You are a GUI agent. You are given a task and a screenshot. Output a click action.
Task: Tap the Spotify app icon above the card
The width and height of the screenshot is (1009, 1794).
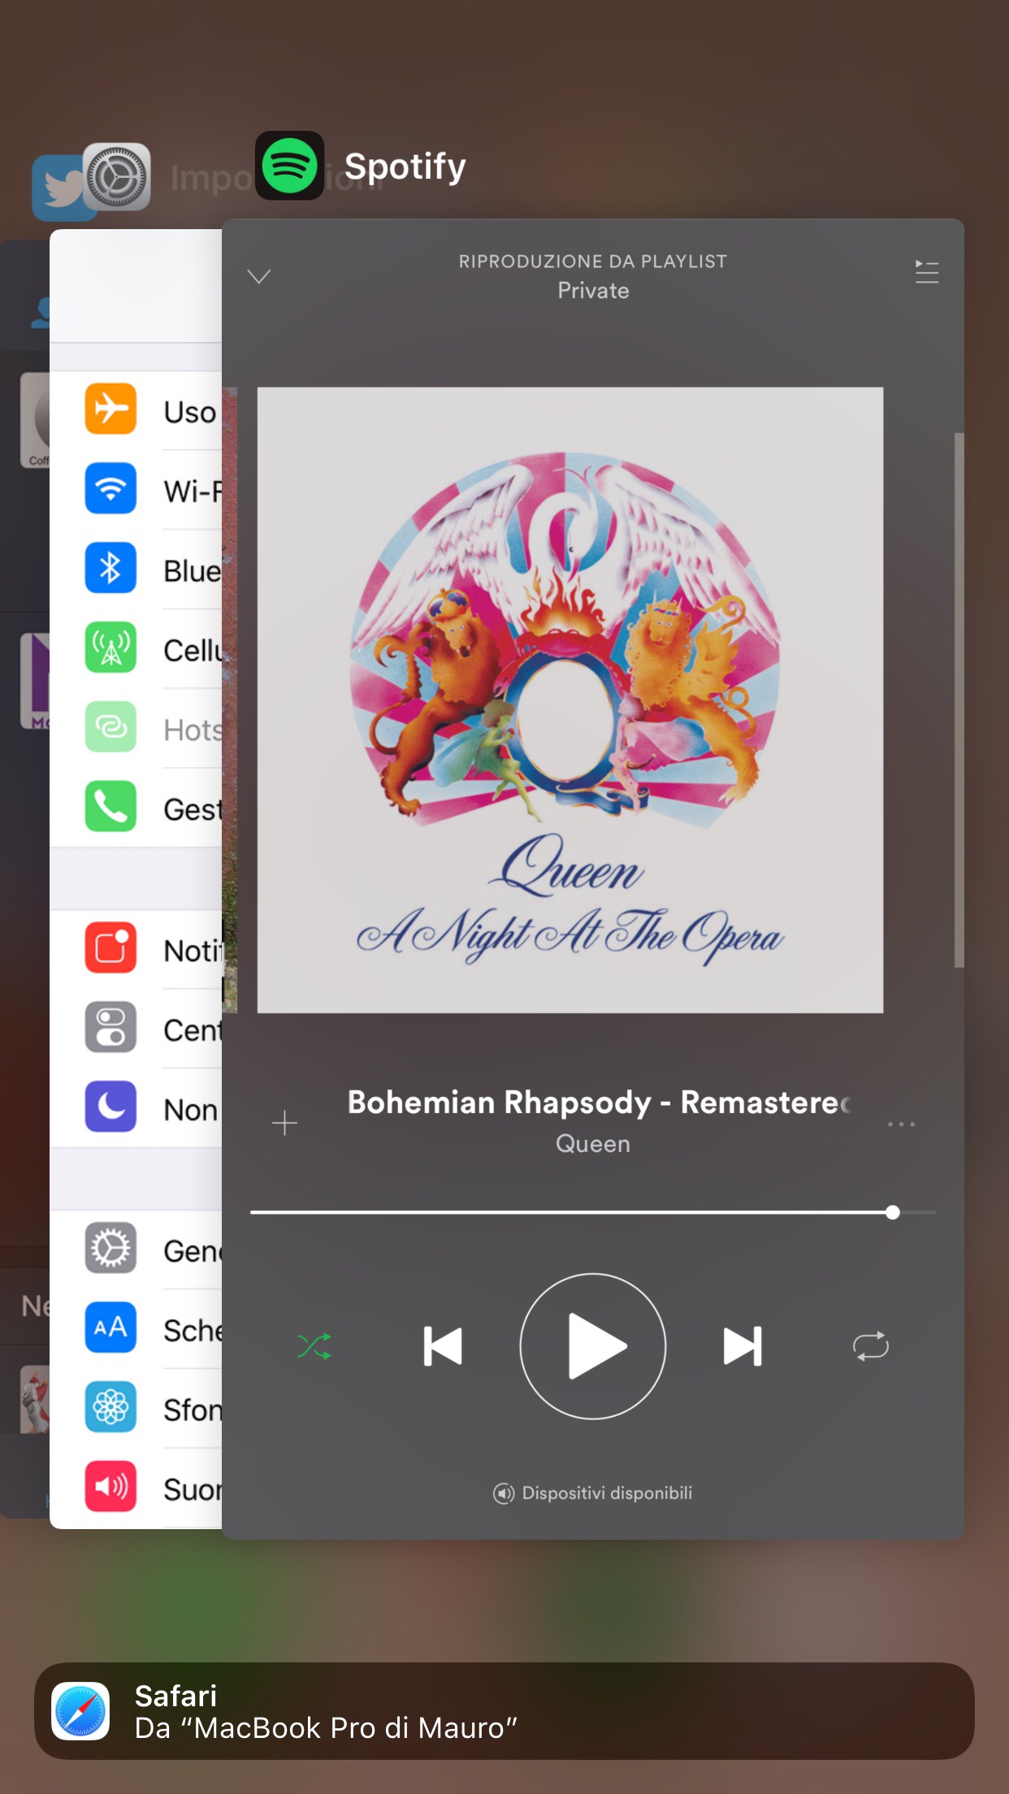(290, 166)
